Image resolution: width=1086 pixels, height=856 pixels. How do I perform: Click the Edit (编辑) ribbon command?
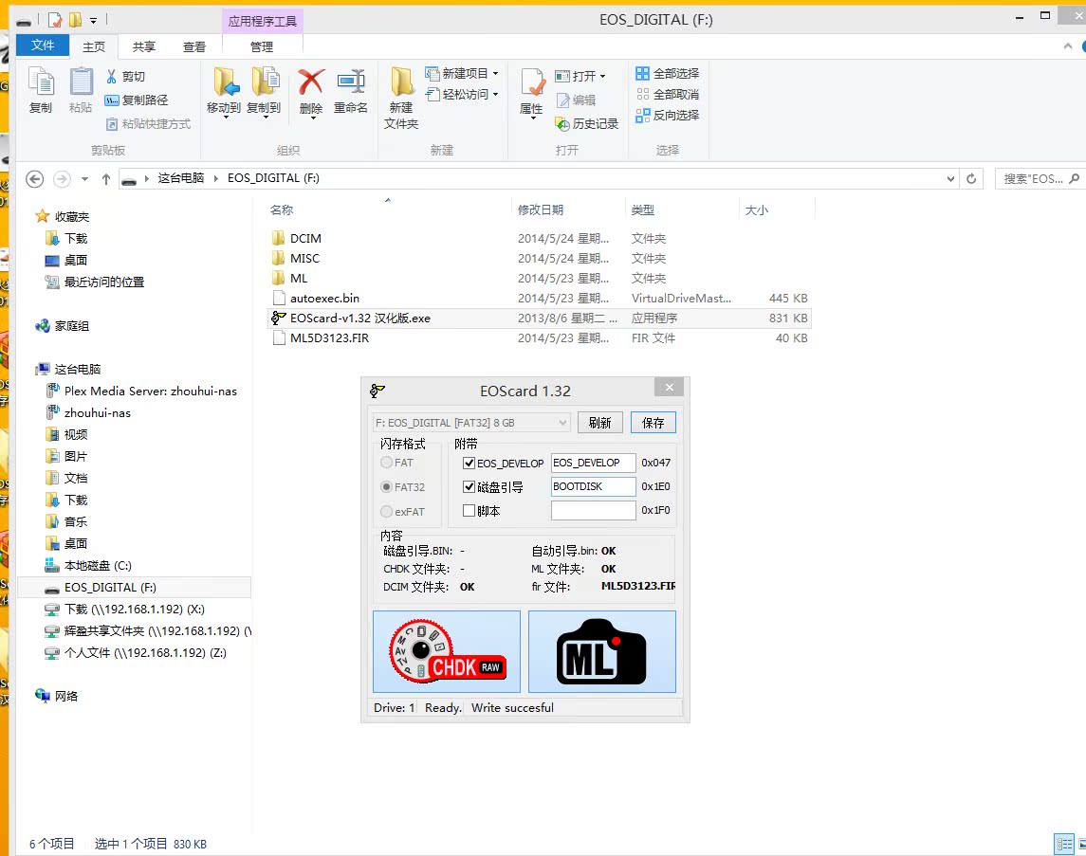point(577,100)
